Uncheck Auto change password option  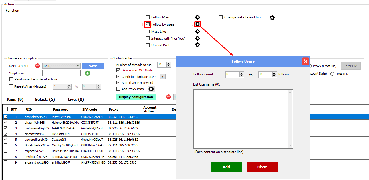pyautogui.click(x=118, y=83)
